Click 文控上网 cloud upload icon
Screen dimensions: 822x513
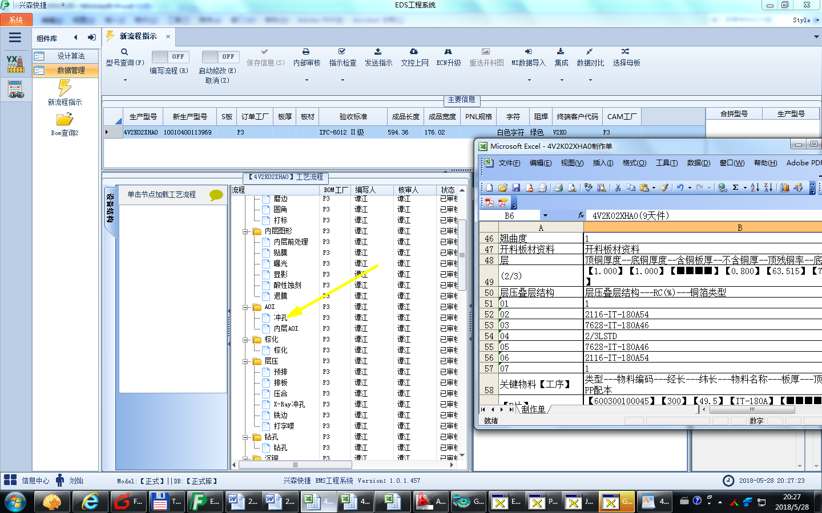[414, 52]
